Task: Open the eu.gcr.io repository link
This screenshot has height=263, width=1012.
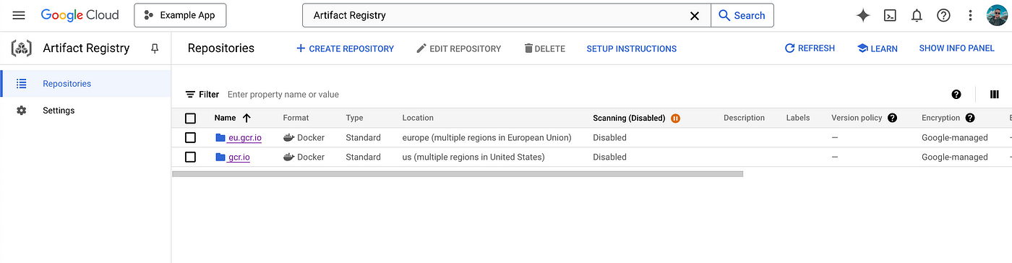Action: pyautogui.click(x=245, y=137)
